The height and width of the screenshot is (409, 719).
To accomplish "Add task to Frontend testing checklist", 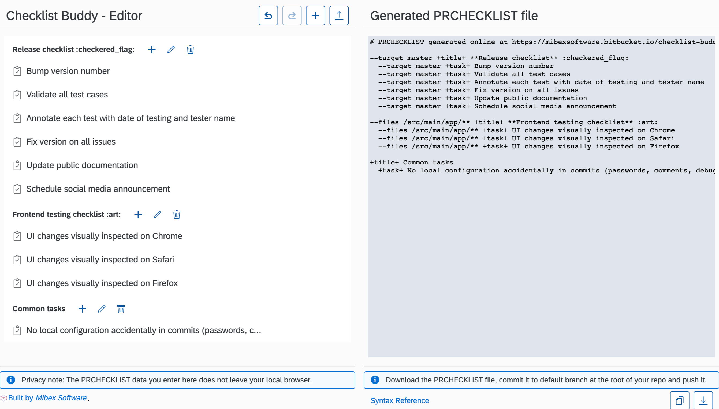I will (x=138, y=215).
